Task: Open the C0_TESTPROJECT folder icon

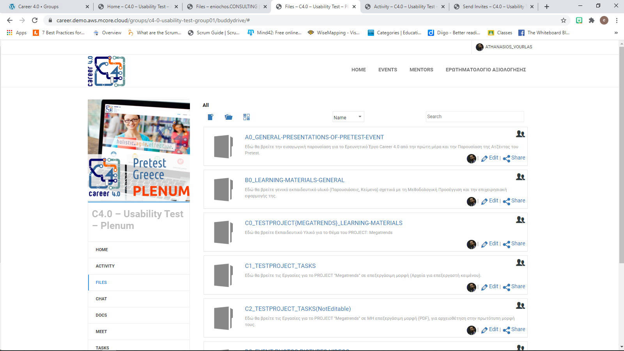Action: pos(223,232)
